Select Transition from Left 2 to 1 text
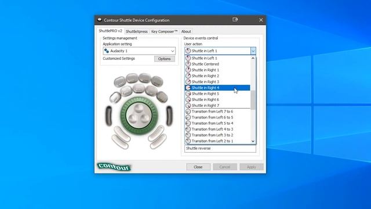The width and height of the screenshot is (371, 209). coord(212,141)
